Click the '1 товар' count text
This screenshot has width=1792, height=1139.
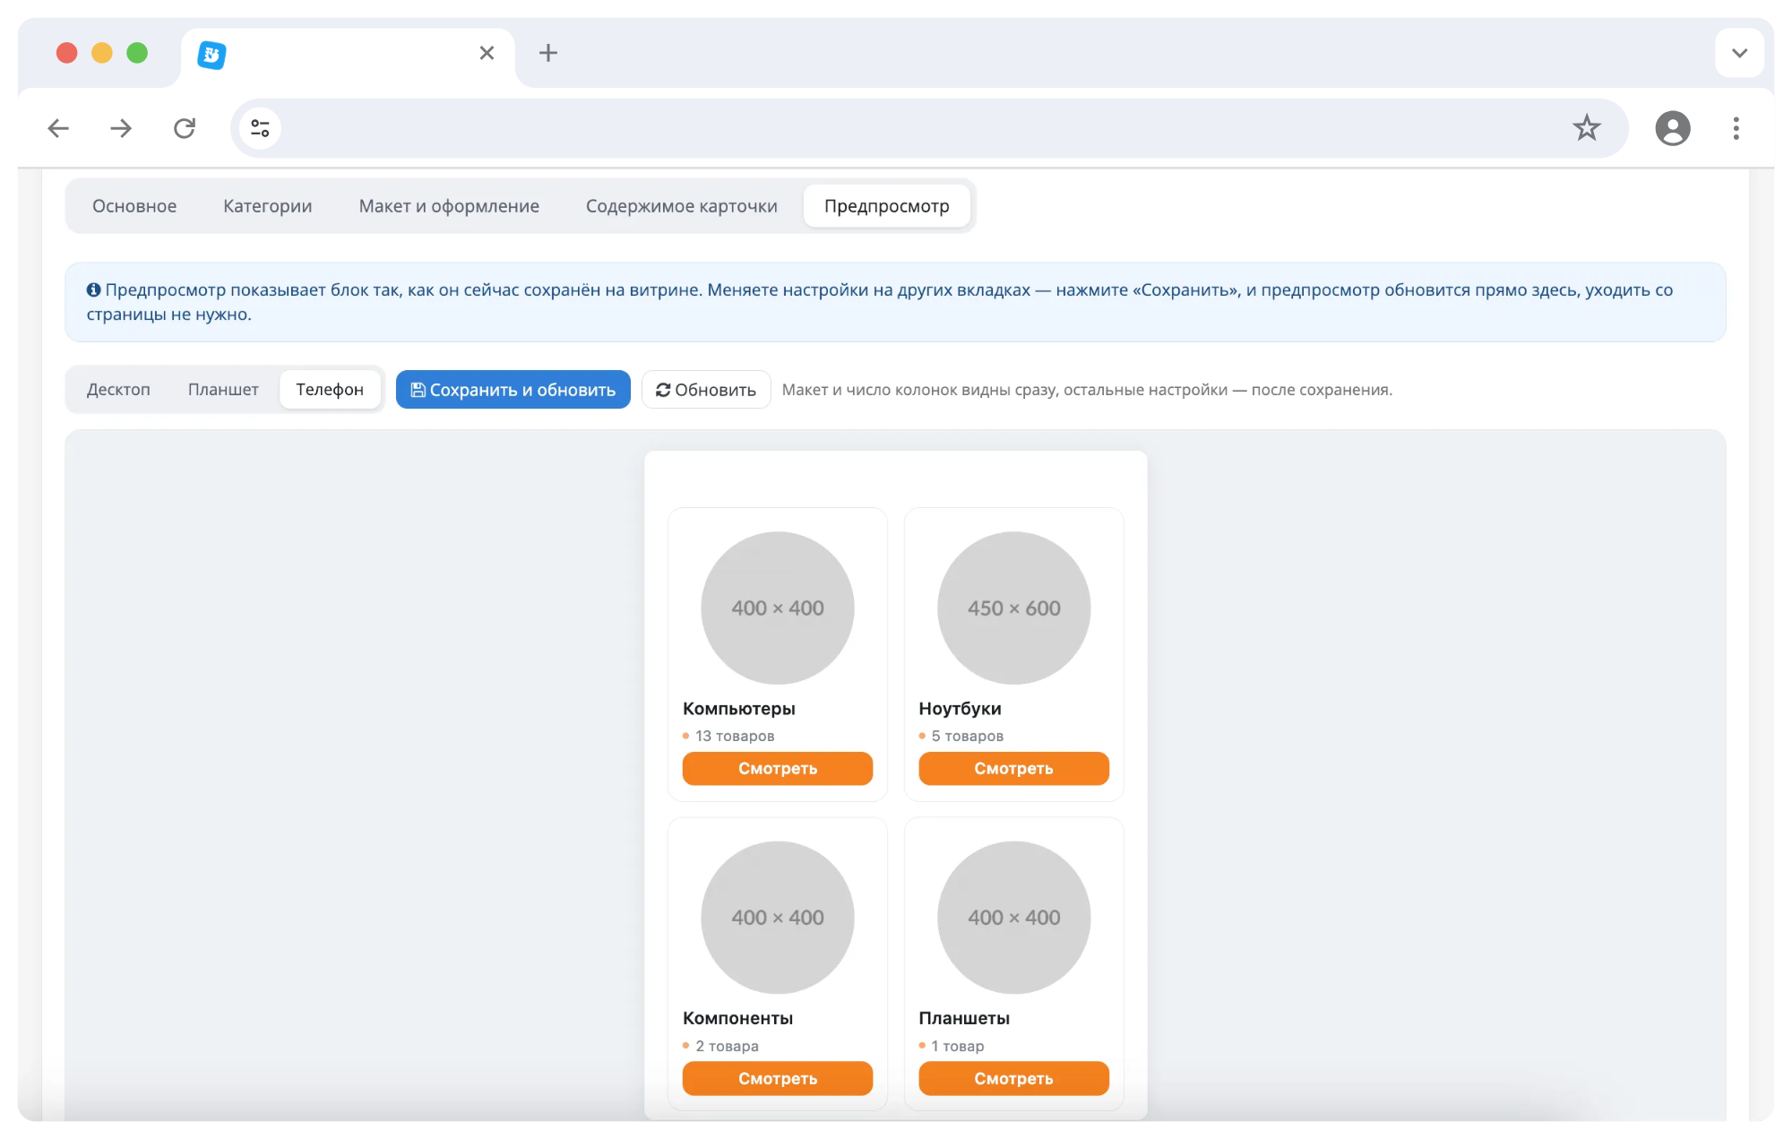(958, 1046)
